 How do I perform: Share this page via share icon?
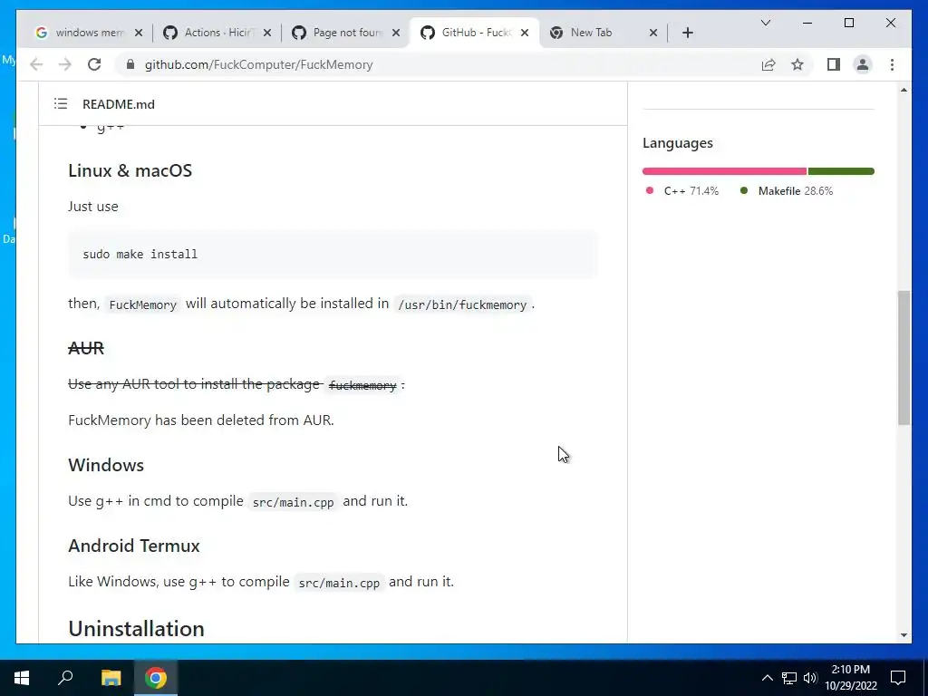coord(768,64)
